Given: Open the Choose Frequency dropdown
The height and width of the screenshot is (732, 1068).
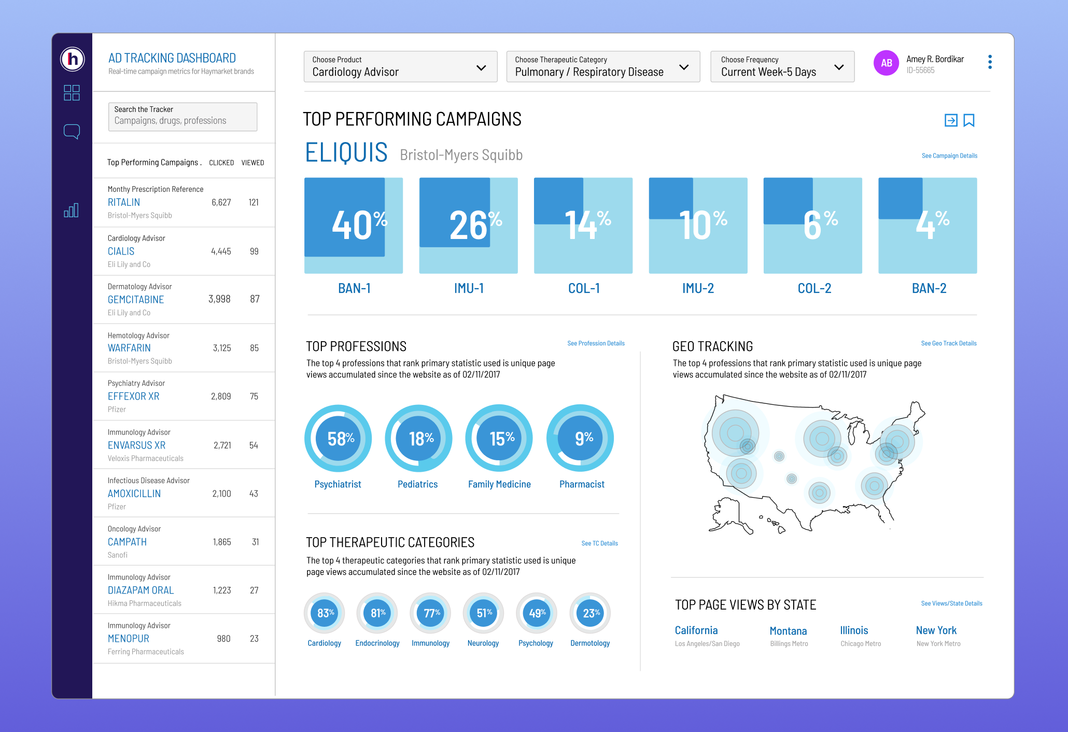Looking at the screenshot, I should point(782,66).
